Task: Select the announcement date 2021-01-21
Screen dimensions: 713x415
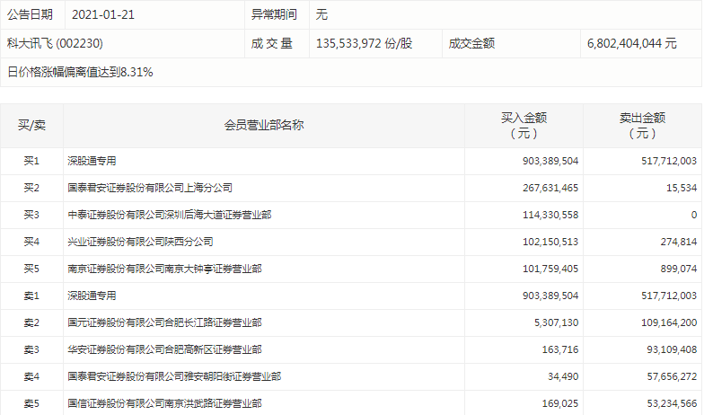Action: 99,15
